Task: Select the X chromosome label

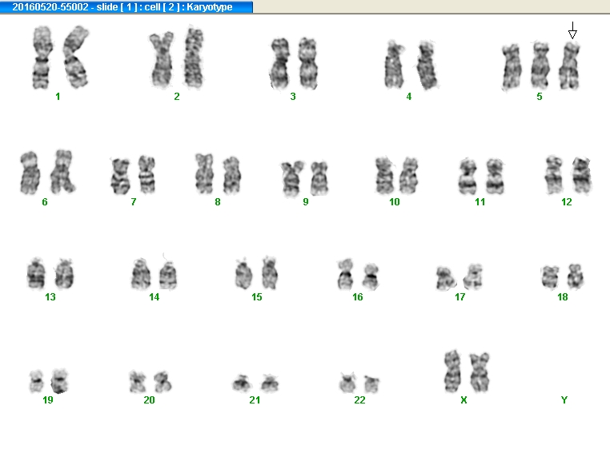Action: point(464,400)
